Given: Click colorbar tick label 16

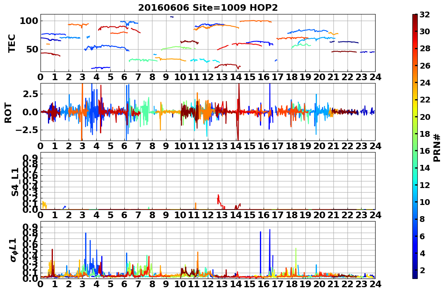Looking at the screenshot, I should [425, 151].
